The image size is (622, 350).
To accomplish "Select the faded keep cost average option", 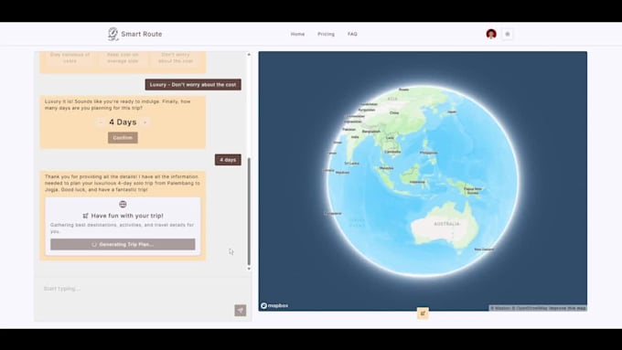I will (123, 58).
